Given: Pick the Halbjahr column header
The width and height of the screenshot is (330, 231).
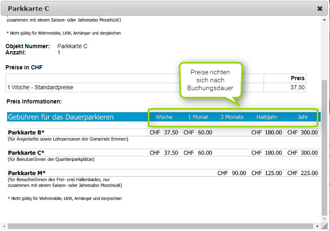Looking at the screenshot, I should (266, 117).
